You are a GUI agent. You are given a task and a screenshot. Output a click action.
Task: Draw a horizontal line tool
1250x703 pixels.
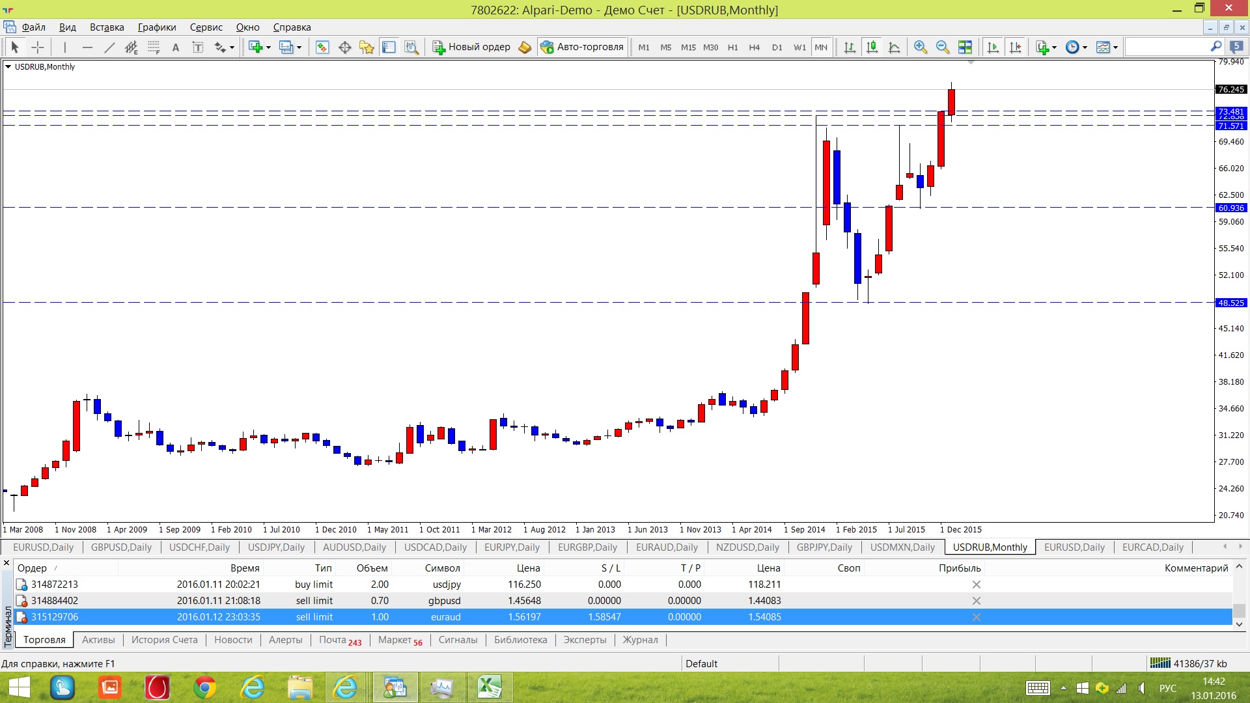[87, 47]
